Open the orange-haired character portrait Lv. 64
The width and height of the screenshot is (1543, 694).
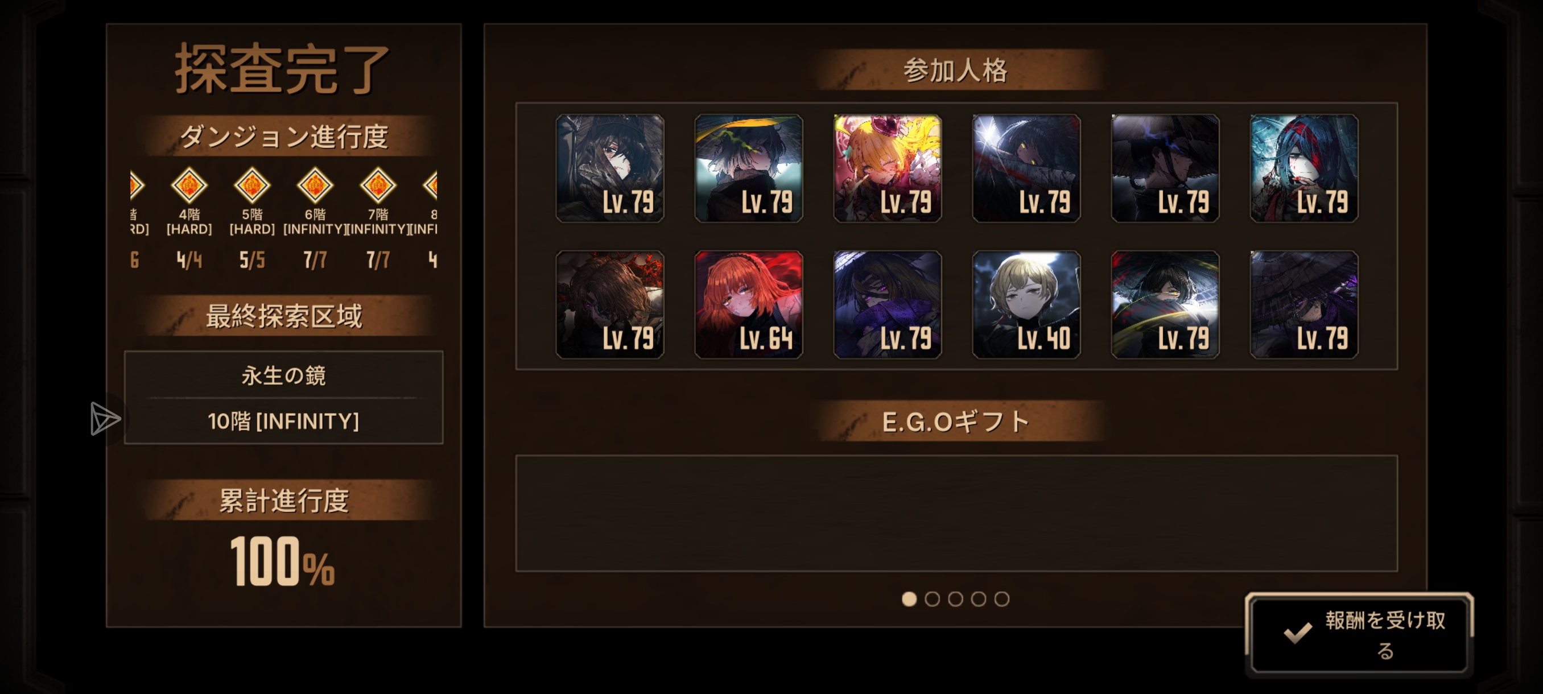point(748,305)
